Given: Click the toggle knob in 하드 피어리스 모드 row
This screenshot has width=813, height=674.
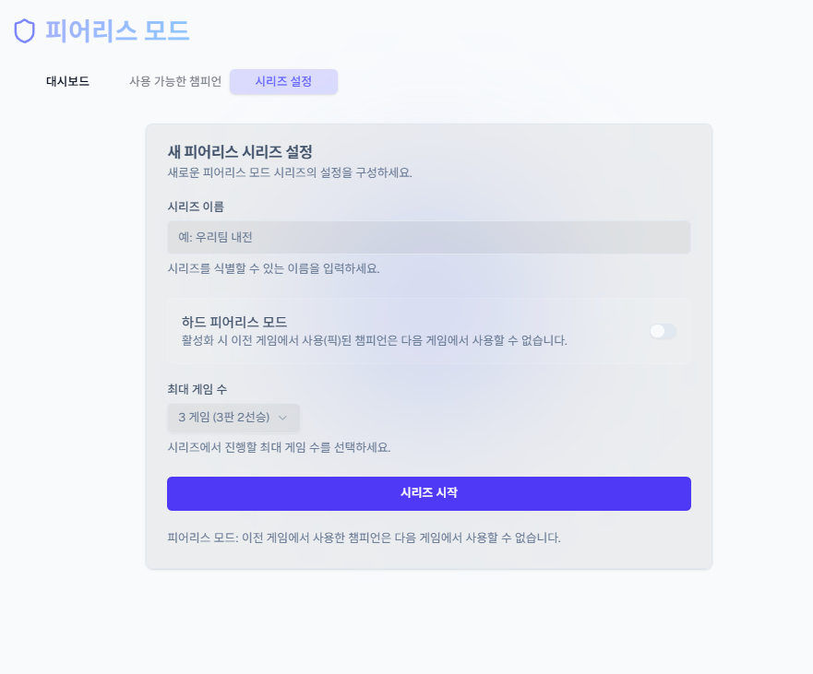Looking at the screenshot, I should 656,332.
